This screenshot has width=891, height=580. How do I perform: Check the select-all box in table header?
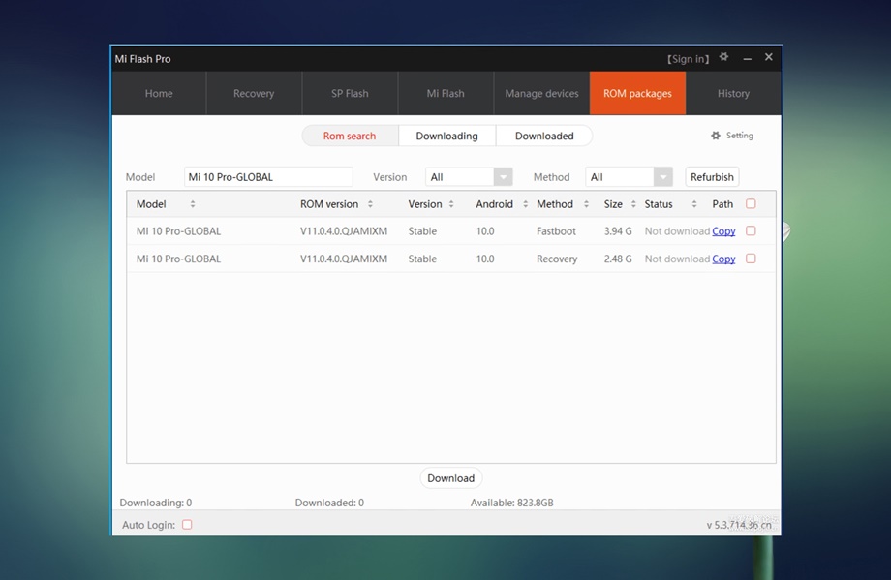751,204
